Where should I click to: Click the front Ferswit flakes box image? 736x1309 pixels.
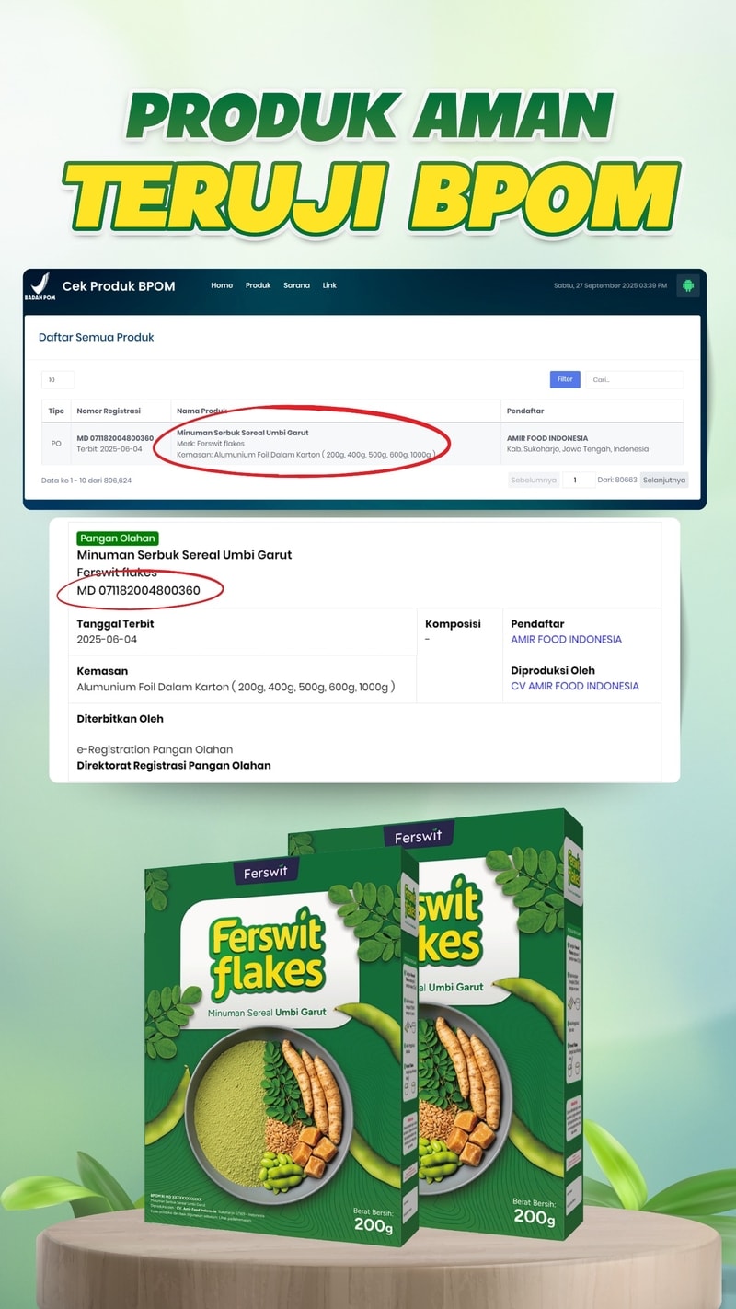coord(282,1045)
